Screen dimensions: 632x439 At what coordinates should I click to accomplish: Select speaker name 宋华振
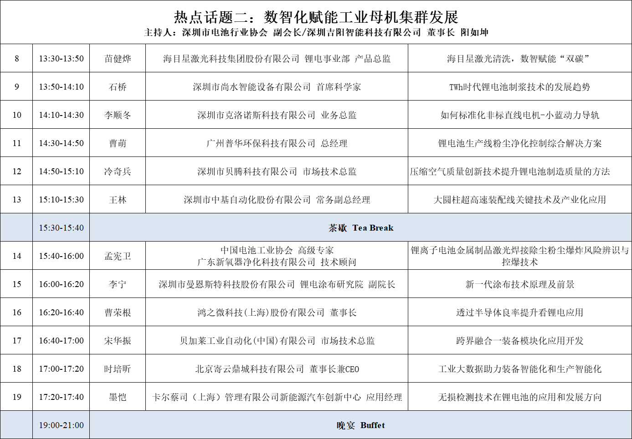pyautogui.click(x=118, y=340)
